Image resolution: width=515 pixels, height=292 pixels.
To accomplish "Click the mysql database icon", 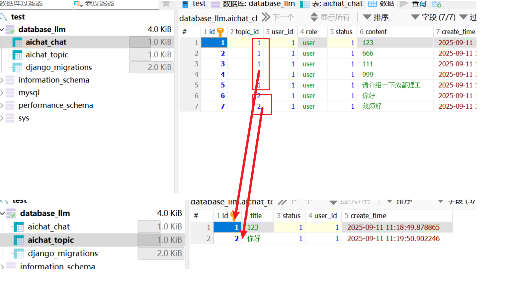I will (10, 93).
